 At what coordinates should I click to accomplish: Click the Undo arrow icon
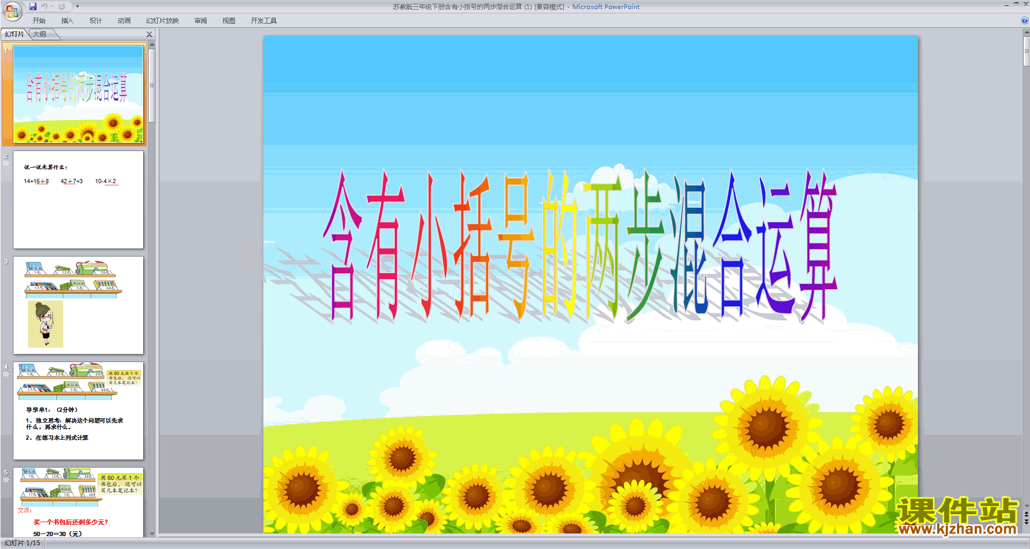(45, 6)
